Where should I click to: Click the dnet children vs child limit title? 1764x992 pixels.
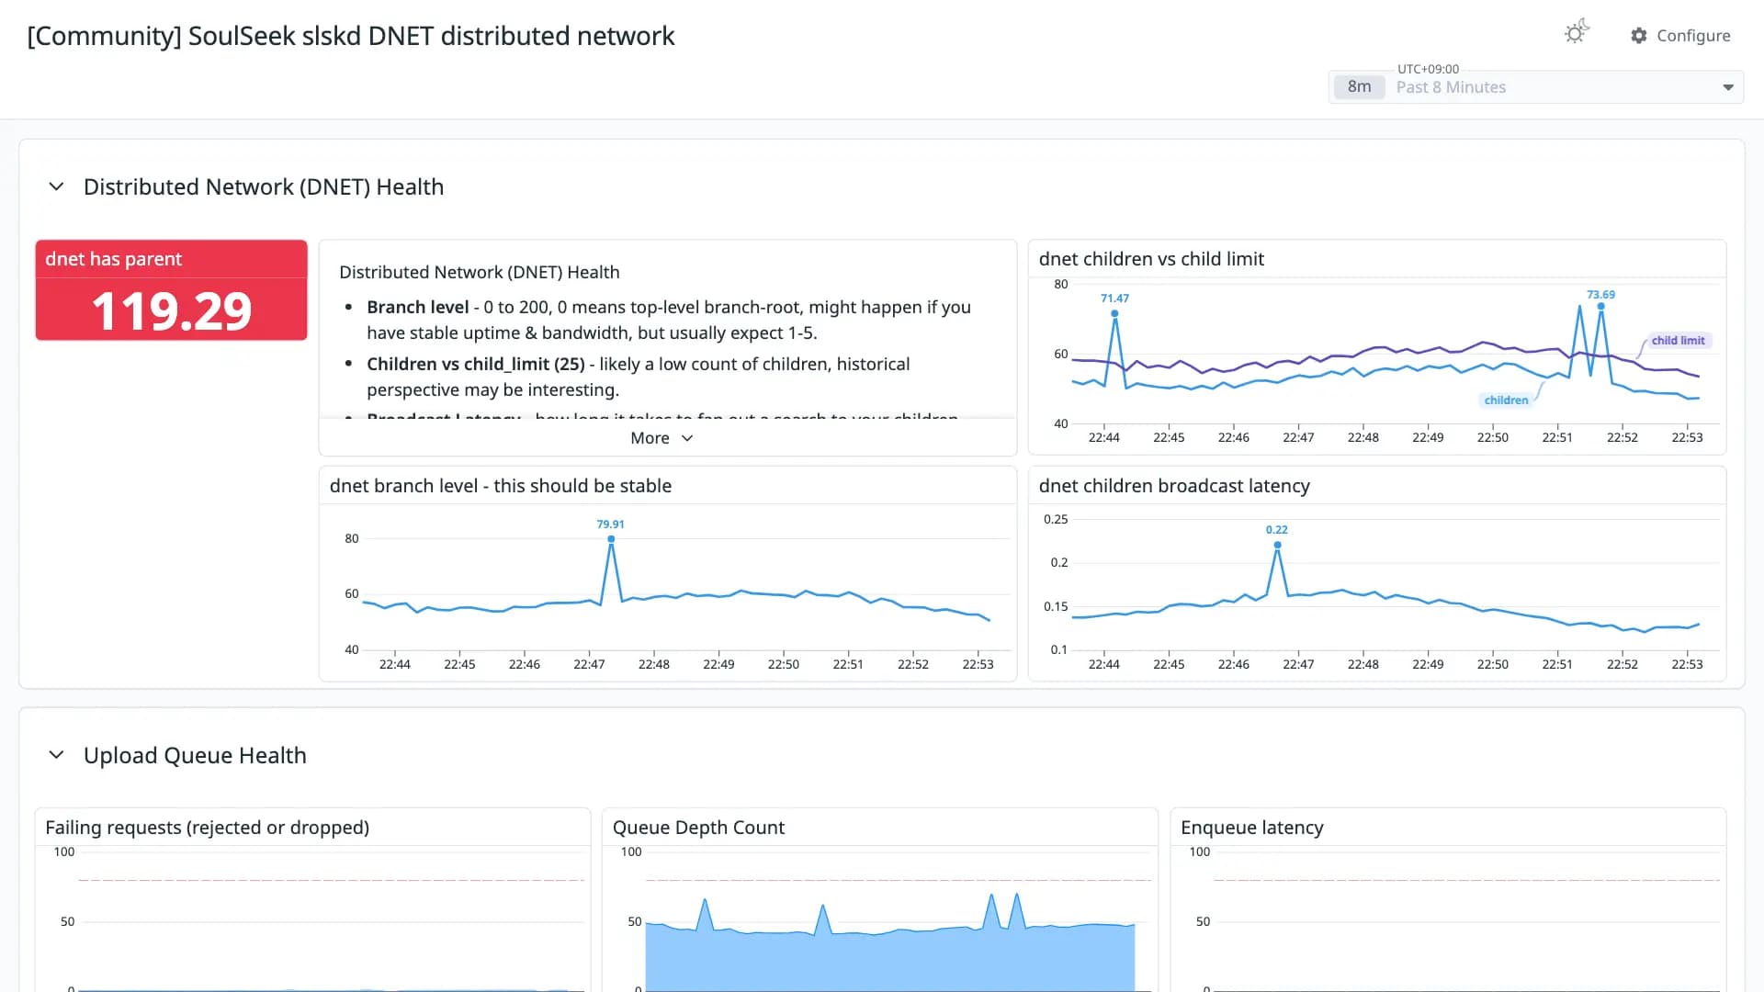coord(1151,259)
